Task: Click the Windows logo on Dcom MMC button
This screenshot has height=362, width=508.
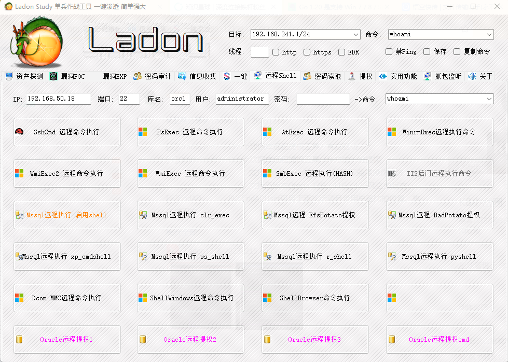Action: click(x=19, y=298)
